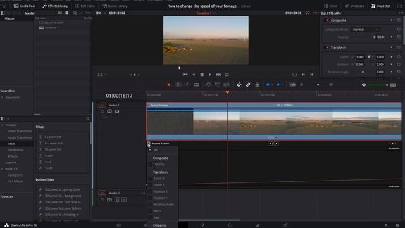Click the Replace clip tool icon
The height and width of the screenshot is (228, 405).
(227, 85)
